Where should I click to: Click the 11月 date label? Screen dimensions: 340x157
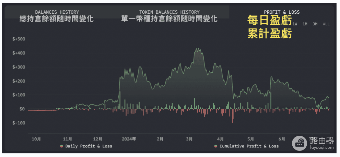point(67,139)
